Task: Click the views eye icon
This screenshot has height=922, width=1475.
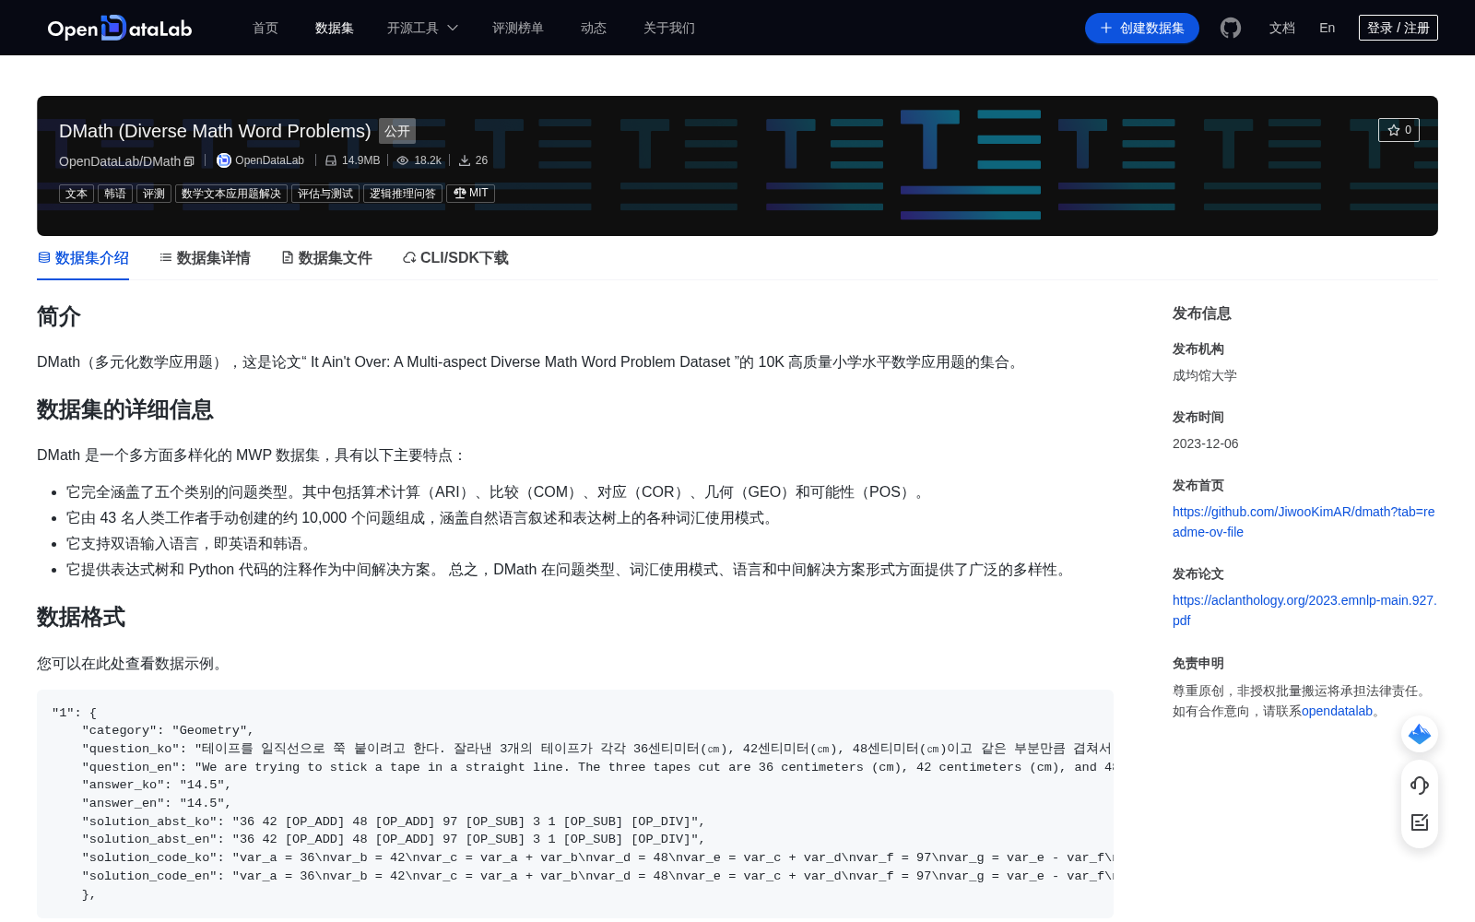Action: [403, 160]
